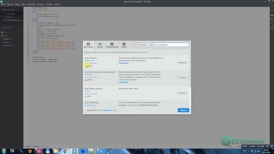This screenshot has height=154, width=274.
Task: Open the Темы tab in Extension Manager
Action: (100, 45)
